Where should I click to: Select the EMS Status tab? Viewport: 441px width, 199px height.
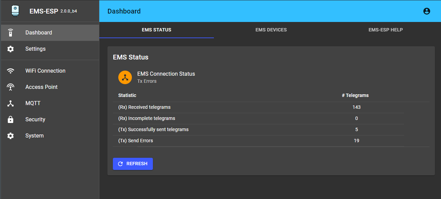click(x=156, y=30)
